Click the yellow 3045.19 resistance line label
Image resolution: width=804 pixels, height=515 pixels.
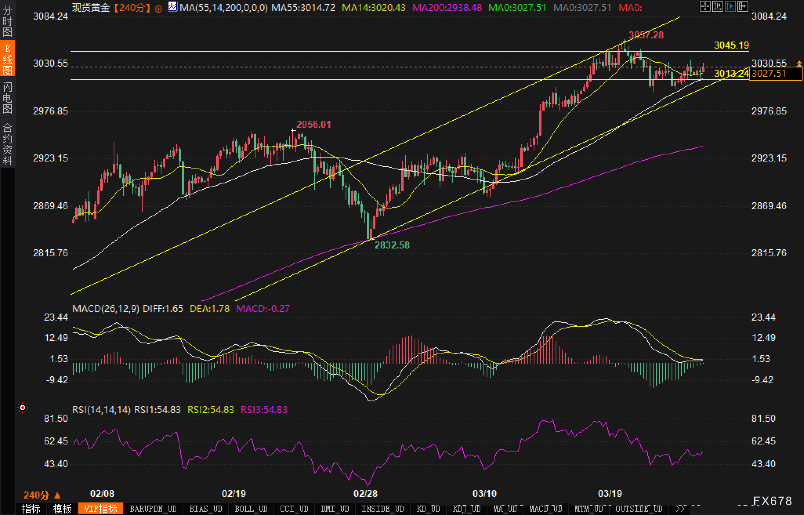coord(731,45)
